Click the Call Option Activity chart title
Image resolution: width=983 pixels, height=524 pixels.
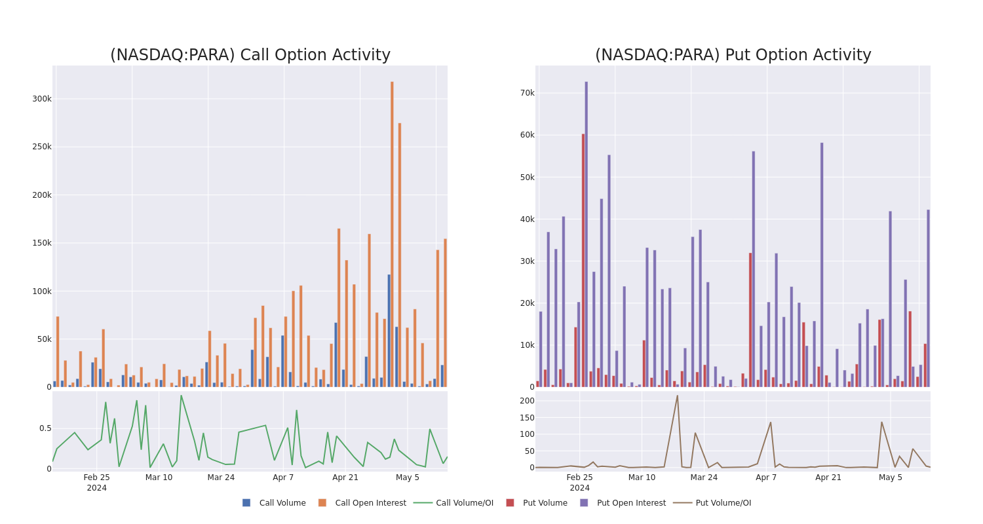pyautogui.click(x=250, y=55)
